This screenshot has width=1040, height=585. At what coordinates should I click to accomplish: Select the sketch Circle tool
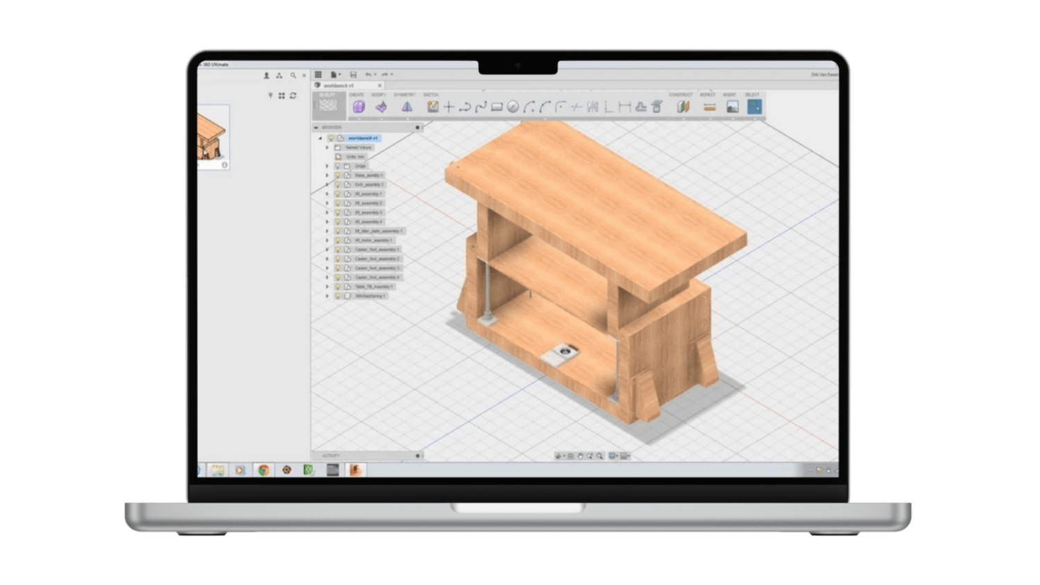(x=512, y=107)
